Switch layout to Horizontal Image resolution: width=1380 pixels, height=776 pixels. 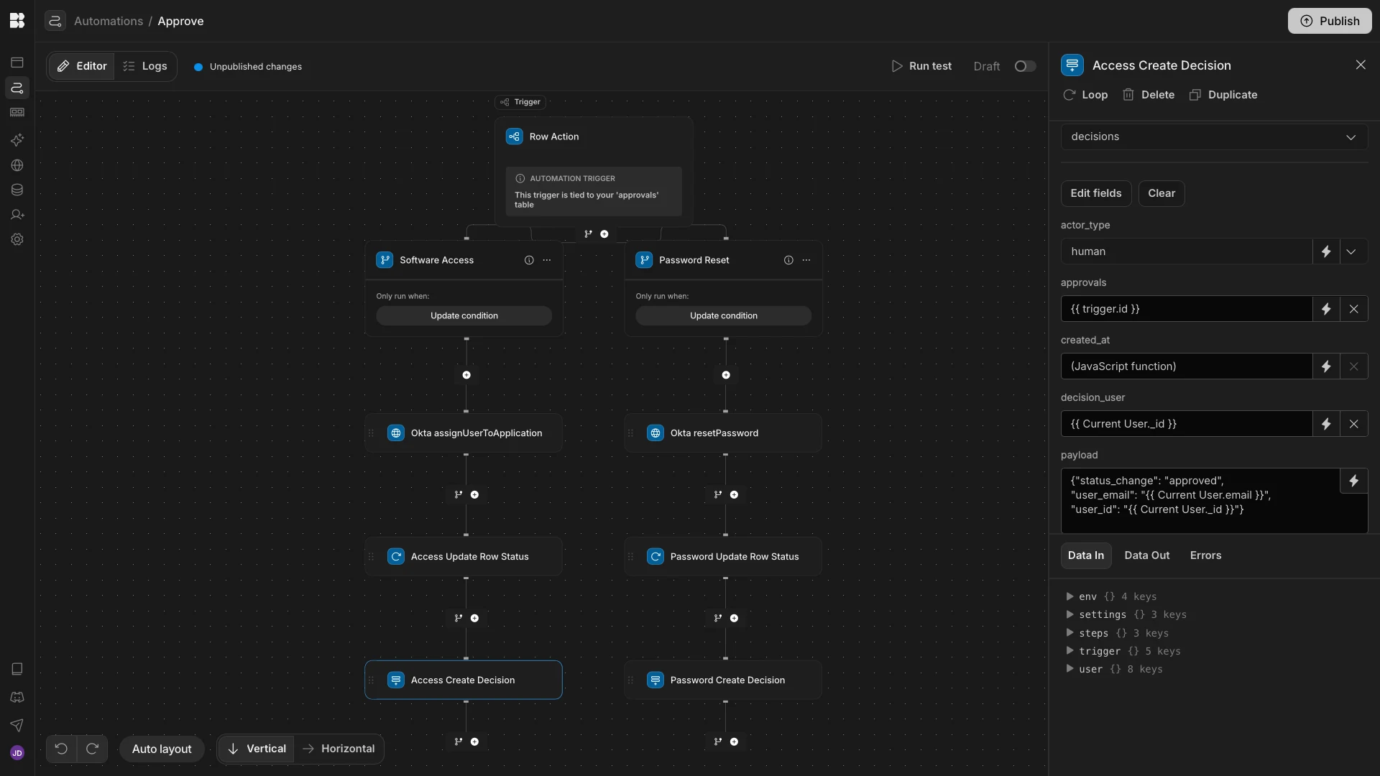[x=338, y=749]
